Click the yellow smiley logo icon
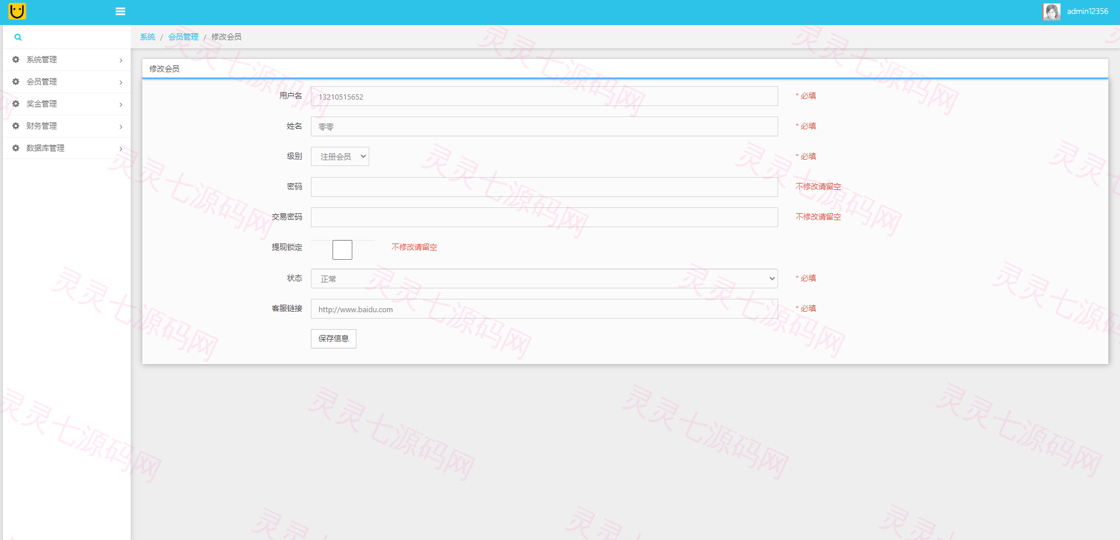Viewport: 1120px width, 540px height. click(x=17, y=11)
